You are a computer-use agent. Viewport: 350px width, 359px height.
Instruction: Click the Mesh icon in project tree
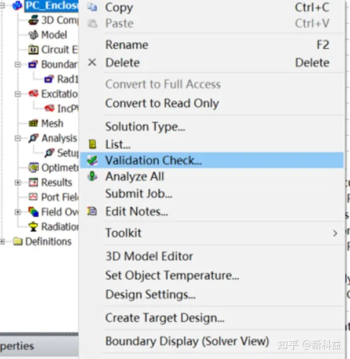[34, 123]
